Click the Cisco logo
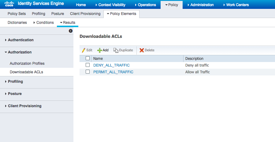This screenshot has width=275, height=142. 9,4
